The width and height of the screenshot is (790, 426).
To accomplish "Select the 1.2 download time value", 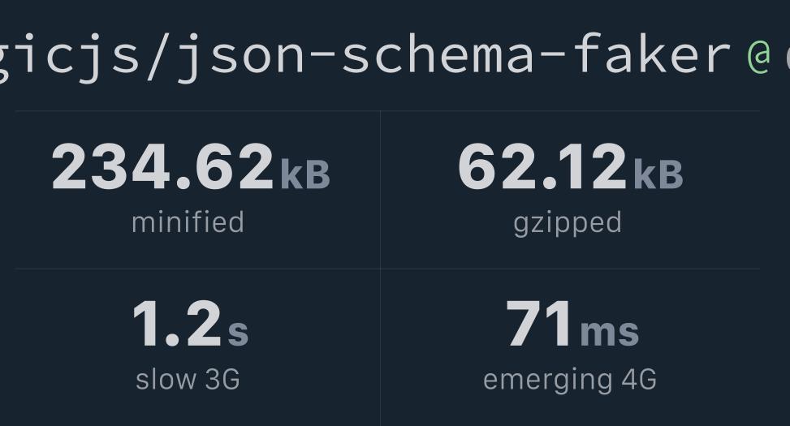I will point(176,323).
